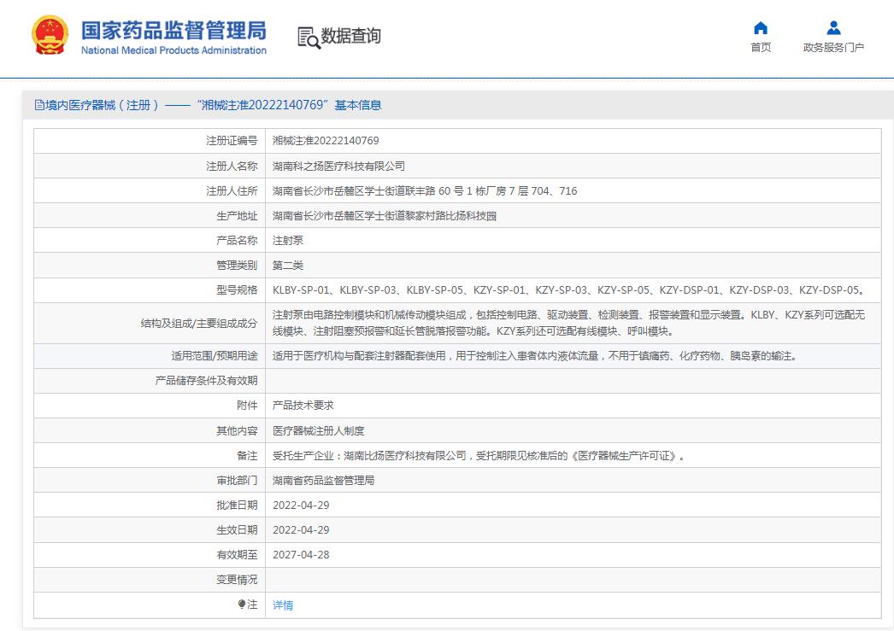
Task: Click the 有效期至 row label
Action: point(237,555)
